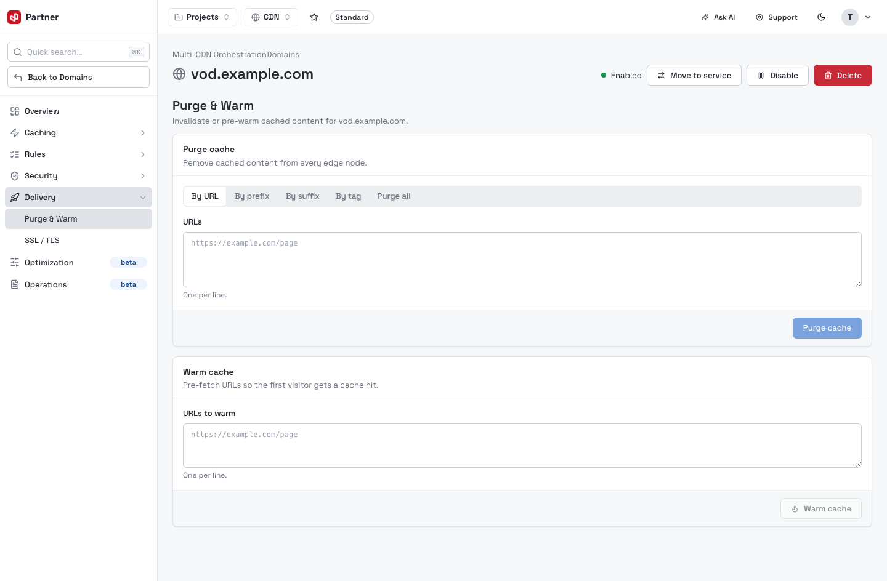Click the Overview grid icon in sidebar

(15, 111)
